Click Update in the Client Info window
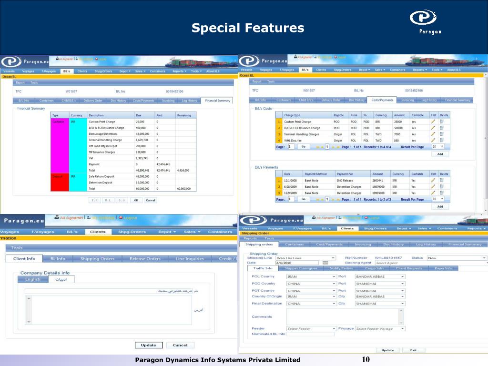Viewport: 488px width, 366px height. (x=149, y=345)
